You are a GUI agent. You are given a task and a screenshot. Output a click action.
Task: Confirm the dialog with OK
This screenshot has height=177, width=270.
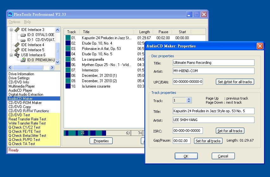tap(186, 156)
